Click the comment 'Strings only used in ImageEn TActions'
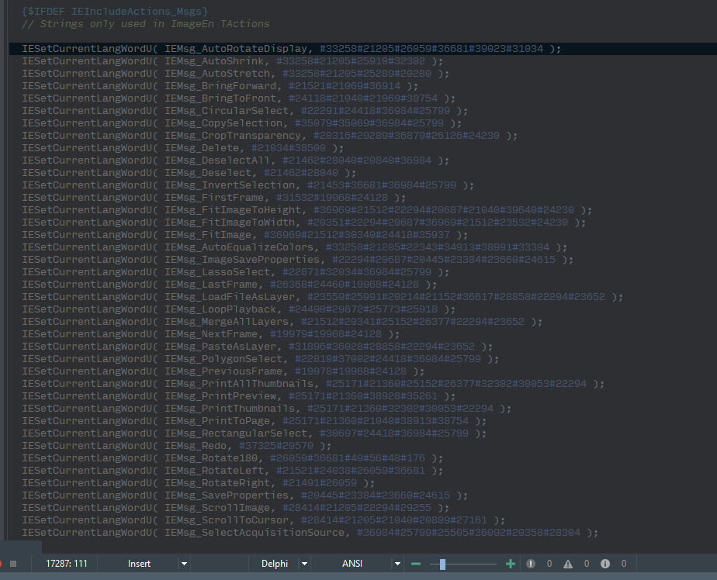Viewport: 717px width, 580px height. click(x=146, y=24)
